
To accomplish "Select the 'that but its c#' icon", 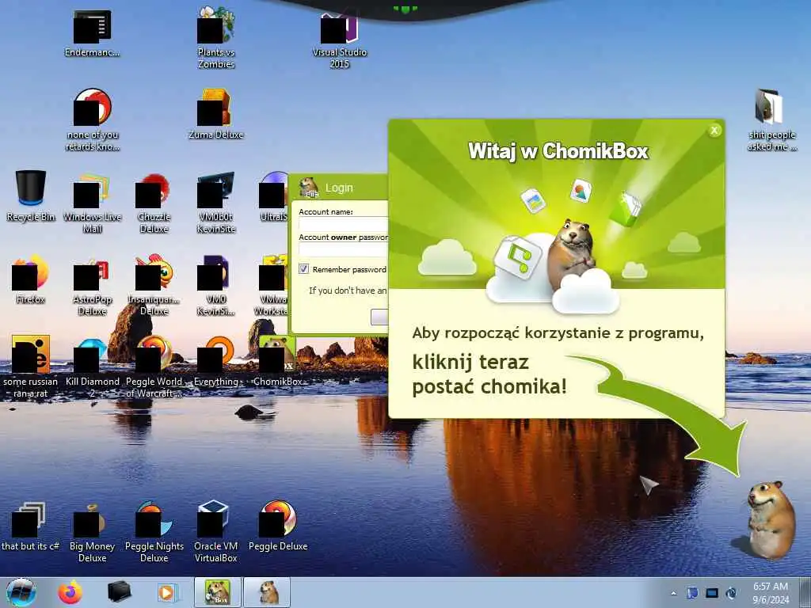I will (31, 526).
